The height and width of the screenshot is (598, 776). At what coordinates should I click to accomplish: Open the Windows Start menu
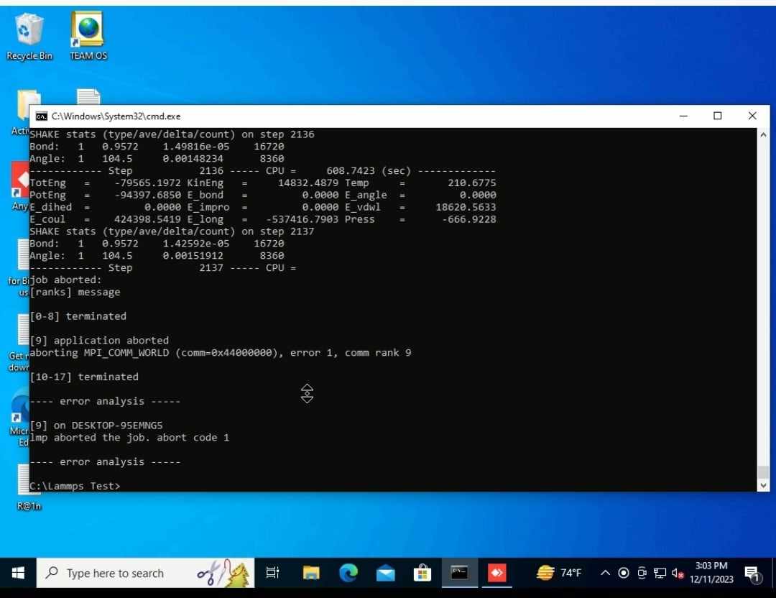click(x=18, y=574)
